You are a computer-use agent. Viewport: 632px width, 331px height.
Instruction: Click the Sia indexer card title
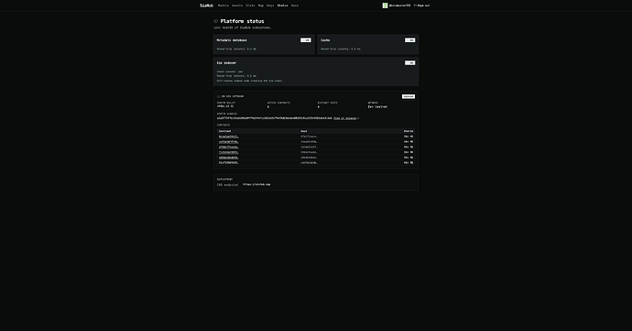pyautogui.click(x=226, y=62)
